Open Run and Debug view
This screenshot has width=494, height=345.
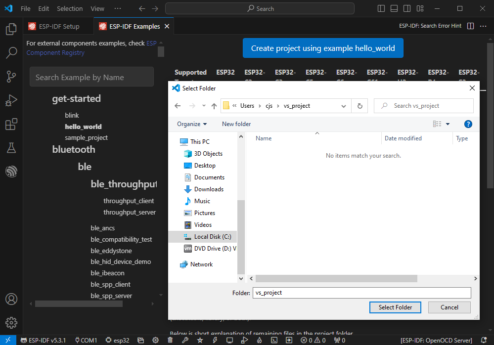[x=11, y=100]
